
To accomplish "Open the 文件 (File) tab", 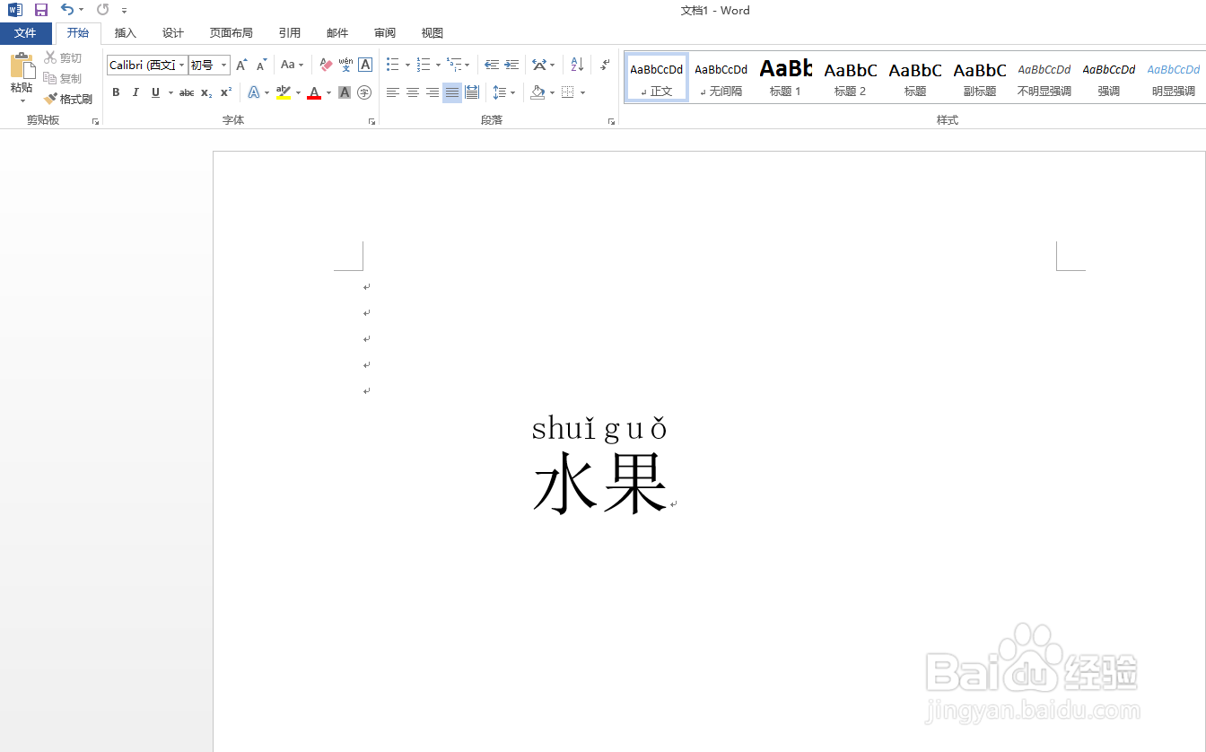I will click(x=26, y=33).
